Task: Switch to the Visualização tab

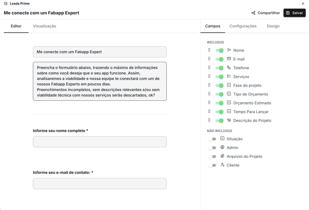Action: coord(44,26)
